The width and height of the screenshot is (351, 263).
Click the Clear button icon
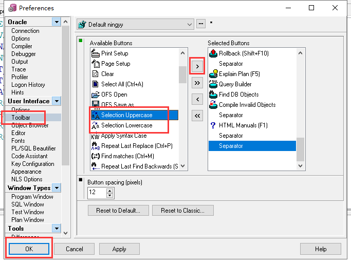point(96,74)
